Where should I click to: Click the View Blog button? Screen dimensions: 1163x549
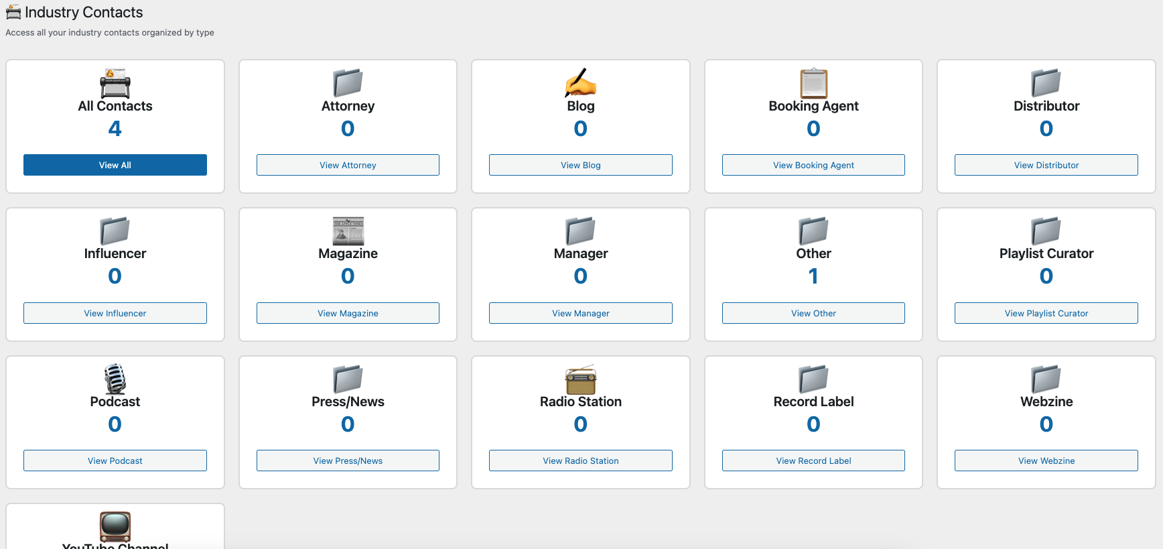coord(580,165)
